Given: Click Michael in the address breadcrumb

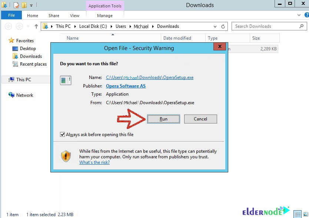Looking at the screenshot, I should [141, 26].
